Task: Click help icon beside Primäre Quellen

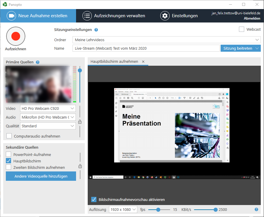Action: pyautogui.click(x=38, y=62)
